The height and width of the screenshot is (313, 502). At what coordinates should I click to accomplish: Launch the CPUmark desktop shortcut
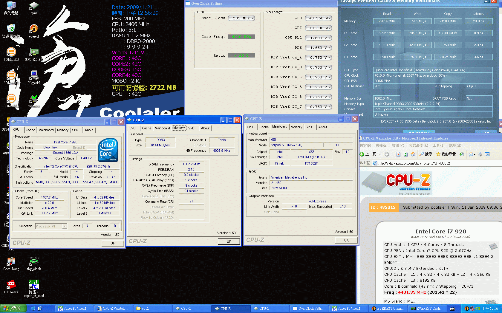click(11, 287)
